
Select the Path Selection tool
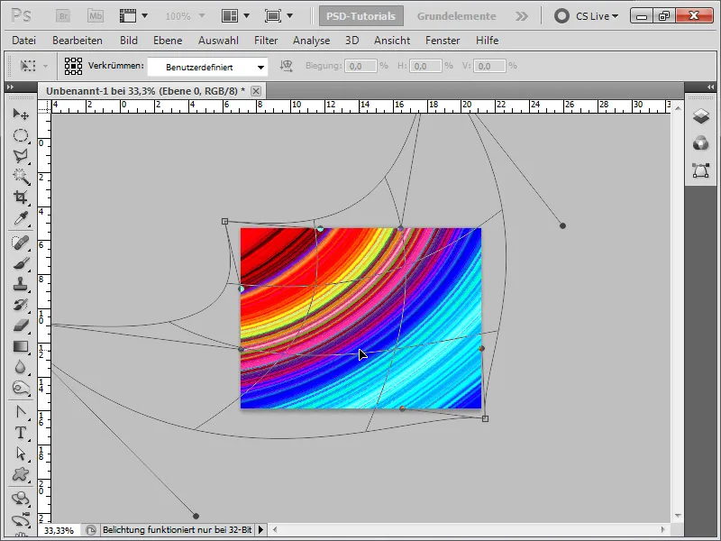coord(21,454)
